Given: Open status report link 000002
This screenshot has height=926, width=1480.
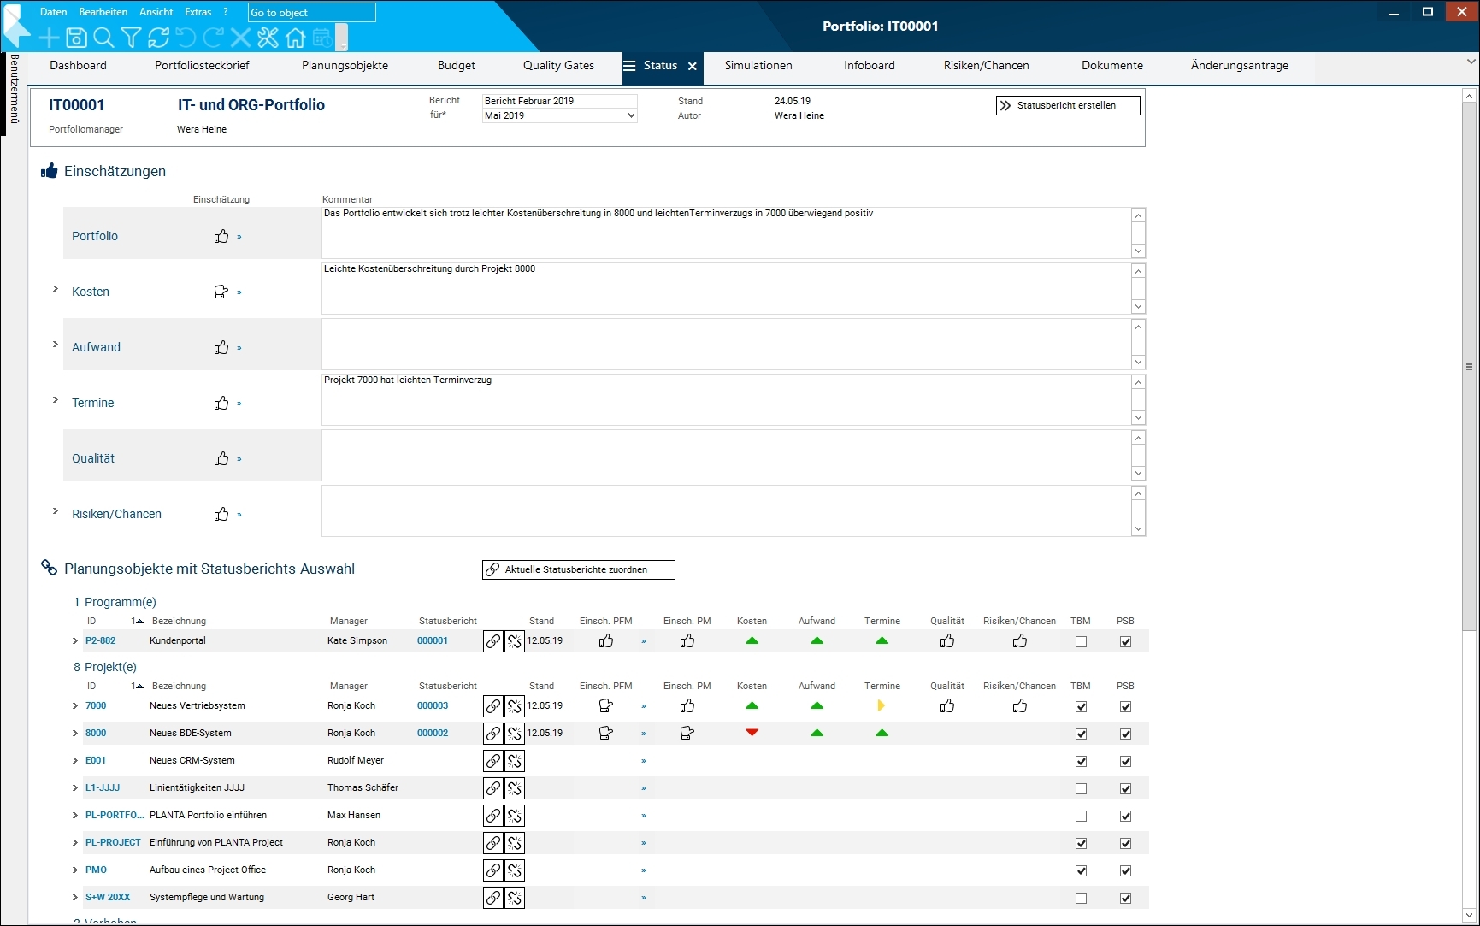Looking at the screenshot, I should pos(433,733).
